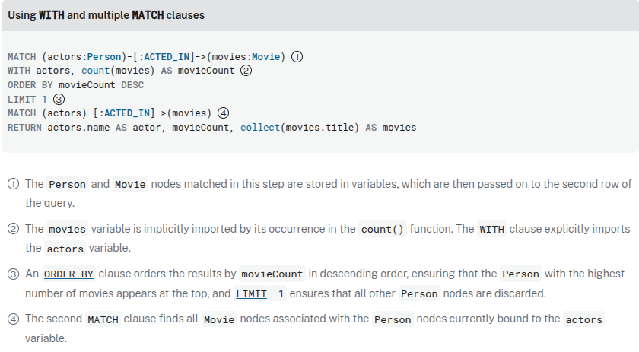The height and width of the screenshot is (352, 639).
Task: Select annotation number 2 in the explanation list
Action: pos(14,229)
